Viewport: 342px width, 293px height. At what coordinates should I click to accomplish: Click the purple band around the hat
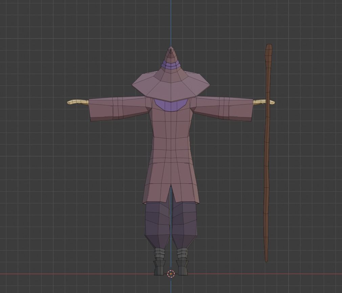[171, 64]
